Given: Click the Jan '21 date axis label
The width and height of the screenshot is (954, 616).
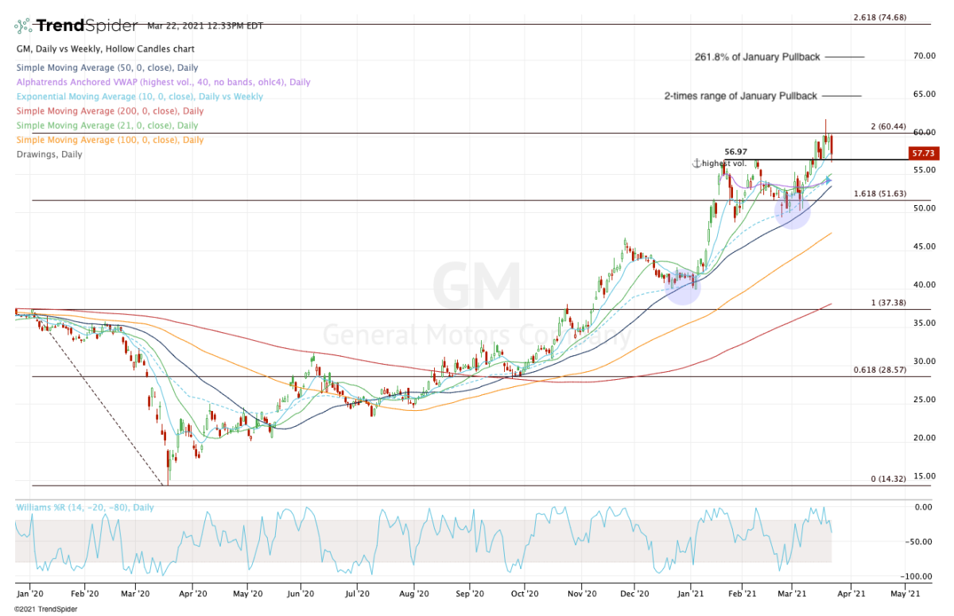Looking at the screenshot, I should [x=692, y=593].
